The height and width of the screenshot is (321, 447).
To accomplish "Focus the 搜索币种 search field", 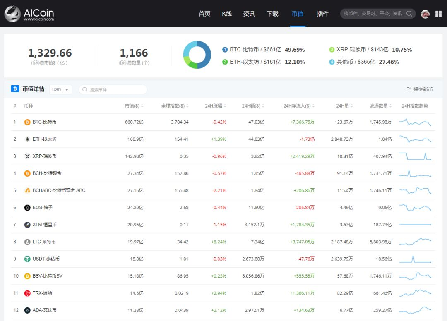I will 113,89.
